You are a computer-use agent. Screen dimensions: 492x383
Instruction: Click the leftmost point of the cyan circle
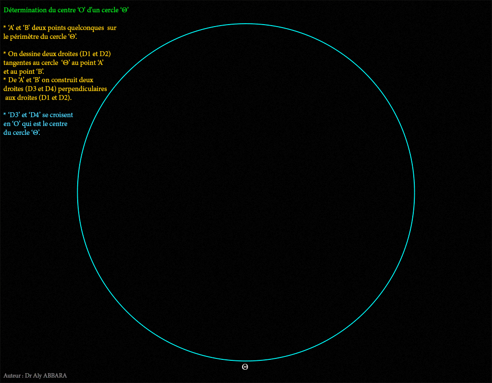[77, 192]
